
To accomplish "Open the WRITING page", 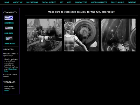I will [x=132, y=2].
